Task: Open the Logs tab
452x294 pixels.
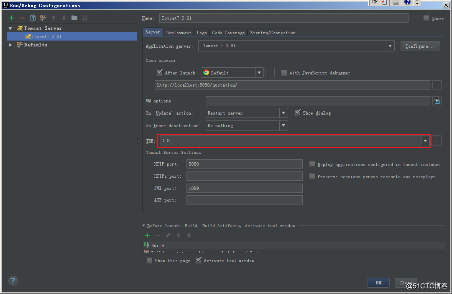Action: tap(202, 33)
